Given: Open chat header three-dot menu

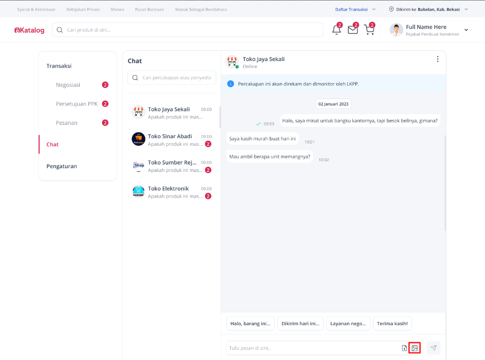Looking at the screenshot, I should click(437, 59).
